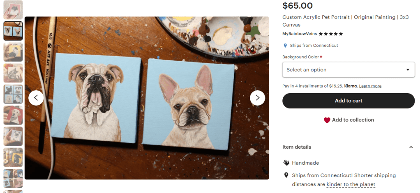Open Klarna Learn more link
This screenshot has height=193, width=420.
pyautogui.click(x=370, y=86)
